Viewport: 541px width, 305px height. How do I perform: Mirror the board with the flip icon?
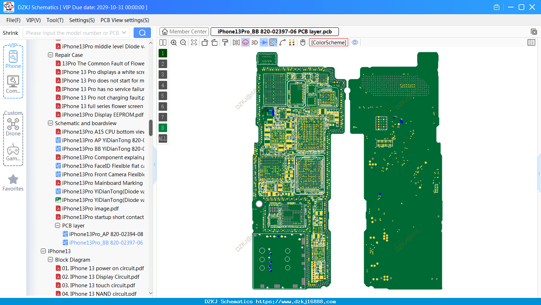pos(236,43)
